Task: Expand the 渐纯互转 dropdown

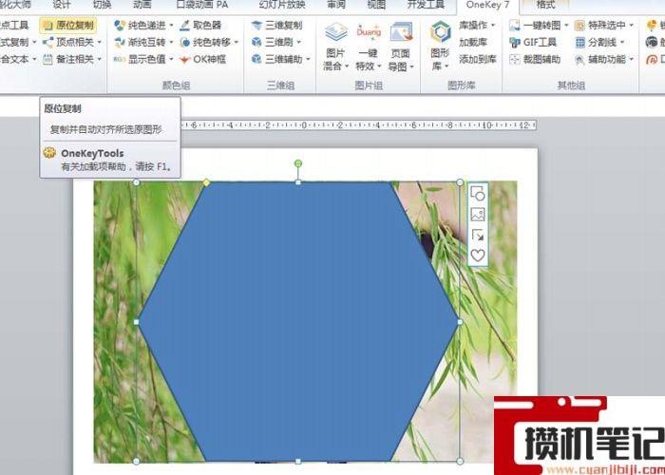Action: [171, 43]
